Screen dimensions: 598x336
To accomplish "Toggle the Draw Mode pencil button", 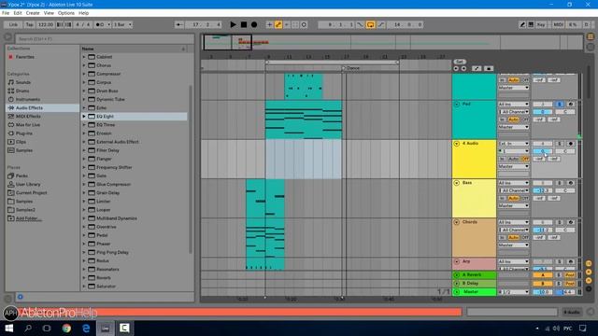I will (522, 25).
